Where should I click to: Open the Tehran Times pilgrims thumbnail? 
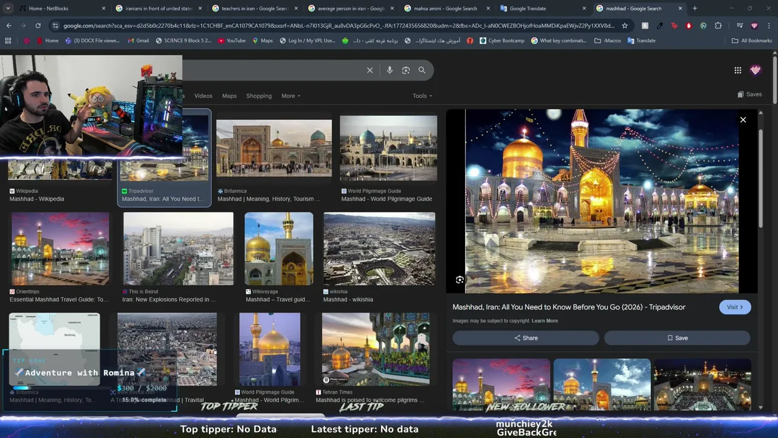(376, 349)
